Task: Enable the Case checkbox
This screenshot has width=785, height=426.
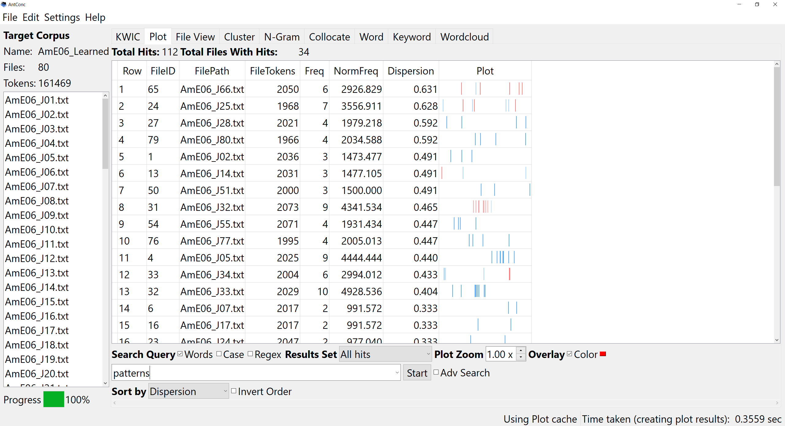Action: [219, 354]
